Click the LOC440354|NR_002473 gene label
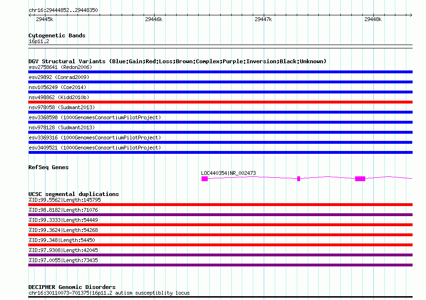The height and width of the screenshot is (300, 426). click(228, 173)
